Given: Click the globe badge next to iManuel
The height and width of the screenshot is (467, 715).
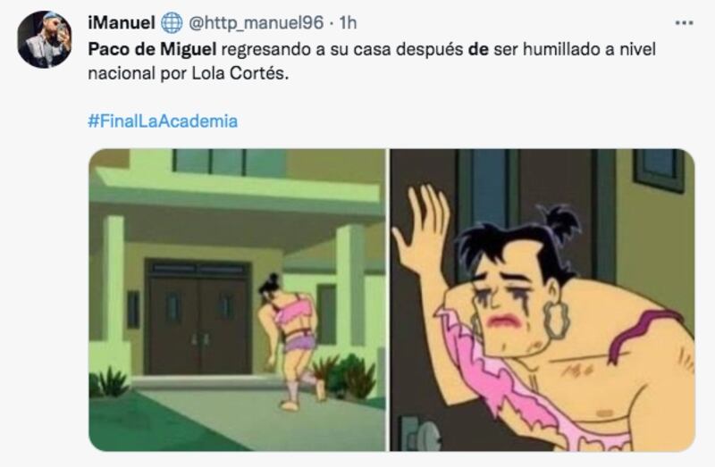Looking at the screenshot, I should (172, 23).
